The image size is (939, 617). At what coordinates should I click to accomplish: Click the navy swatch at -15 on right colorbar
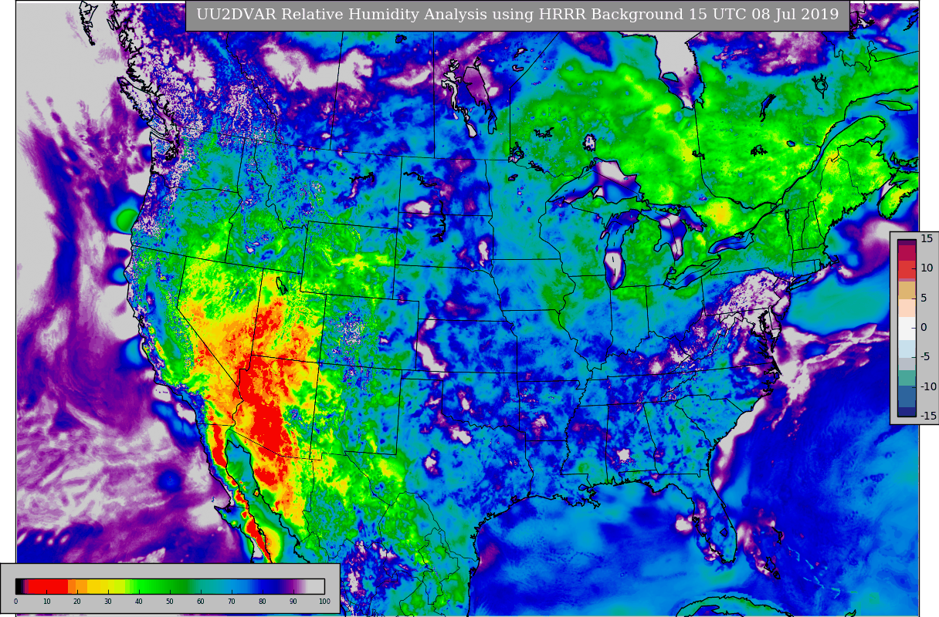[907, 411]
